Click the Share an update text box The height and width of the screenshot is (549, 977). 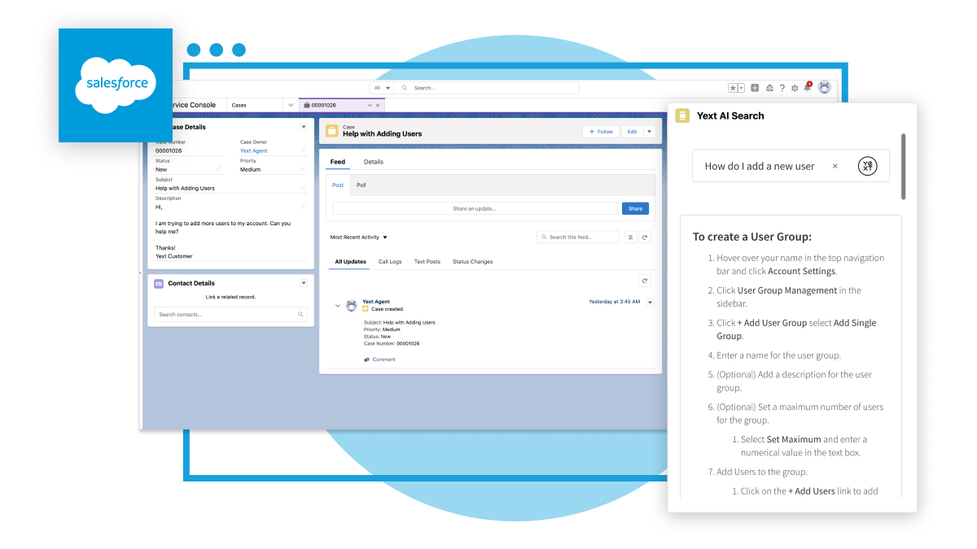(475, 208)
